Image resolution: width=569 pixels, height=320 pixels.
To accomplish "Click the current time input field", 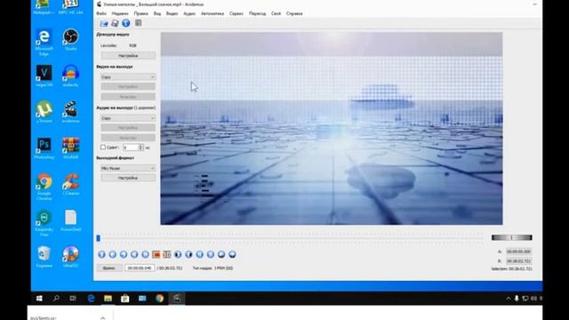I will coord(140,268).
